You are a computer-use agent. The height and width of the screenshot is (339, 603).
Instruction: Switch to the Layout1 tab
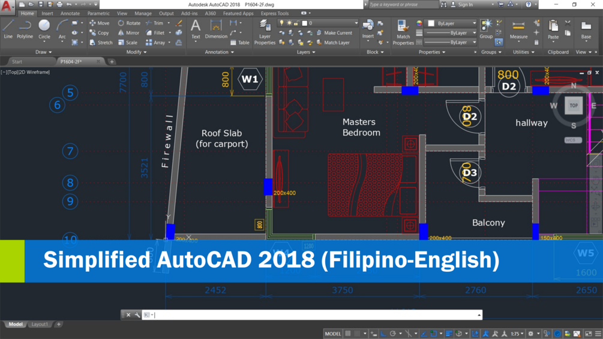point(40,325)
